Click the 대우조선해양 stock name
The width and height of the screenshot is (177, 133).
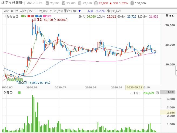click(x=12, y=3)
